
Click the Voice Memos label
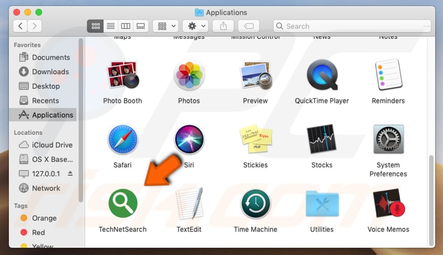pyautogui.click(x=388, y=230)
